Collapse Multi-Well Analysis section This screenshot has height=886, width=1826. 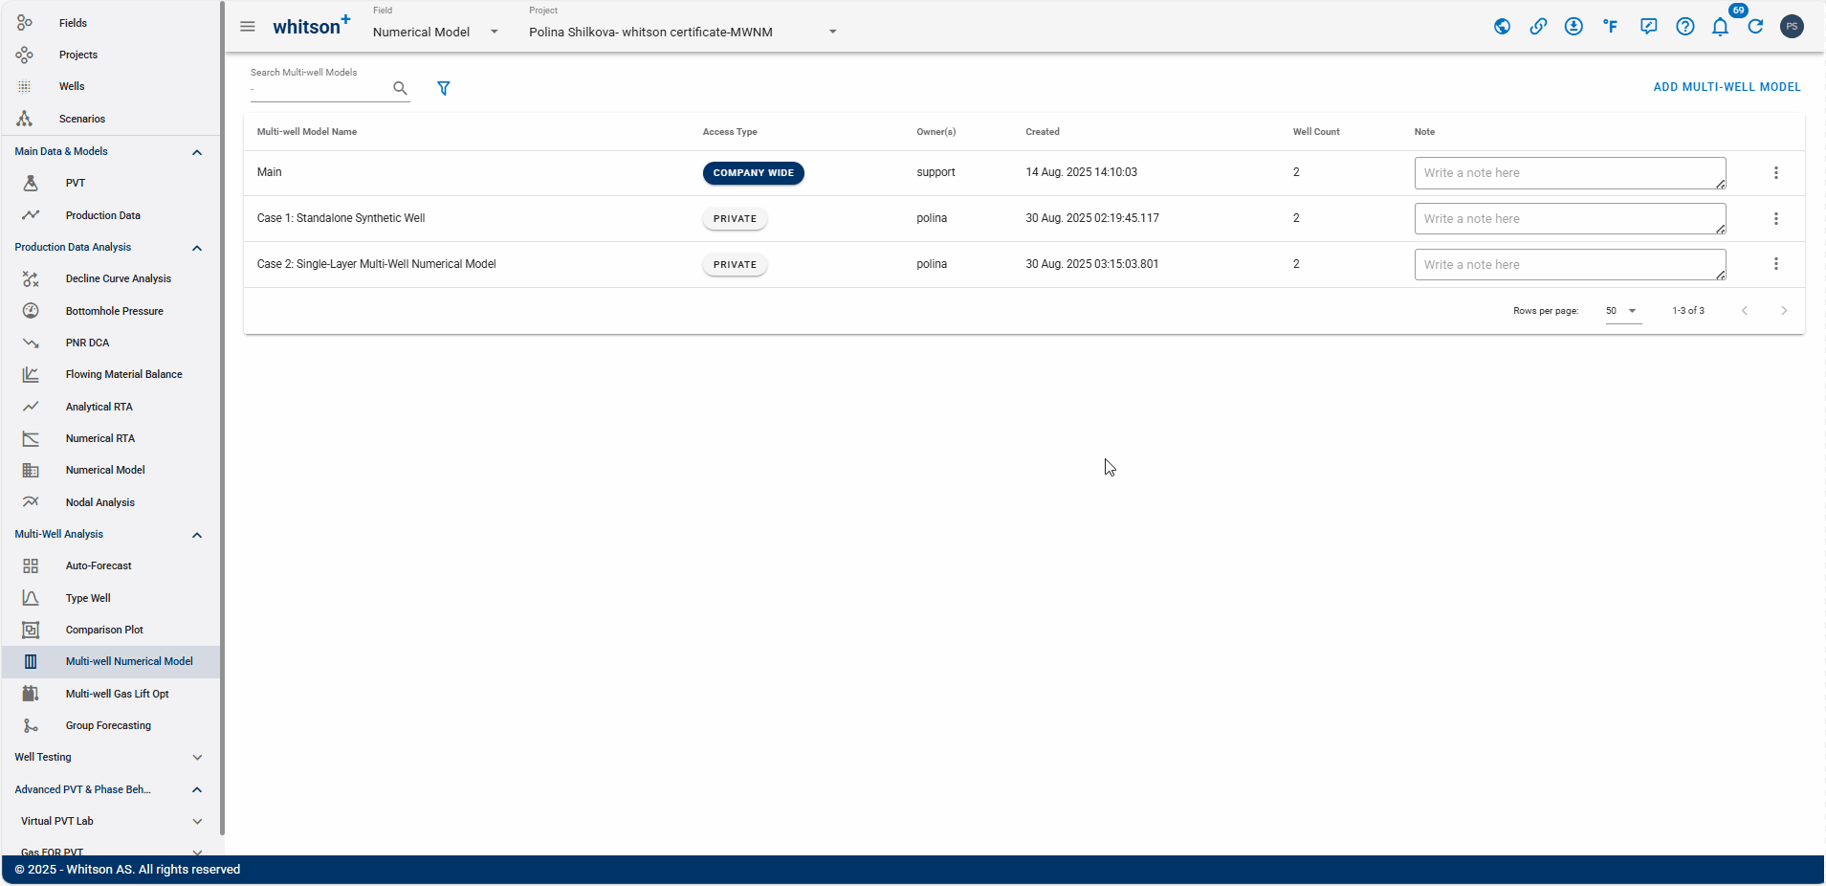coord(197,535)
